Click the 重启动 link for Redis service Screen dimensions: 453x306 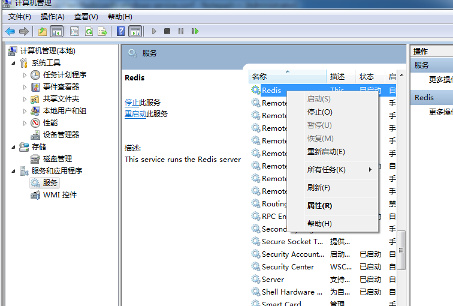[x=135, y=113]
